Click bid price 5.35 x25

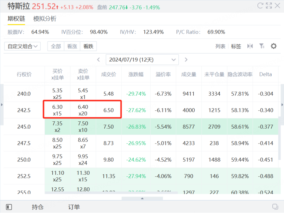[57, 94]
